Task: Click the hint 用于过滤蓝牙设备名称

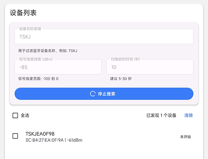Action: 48,51
